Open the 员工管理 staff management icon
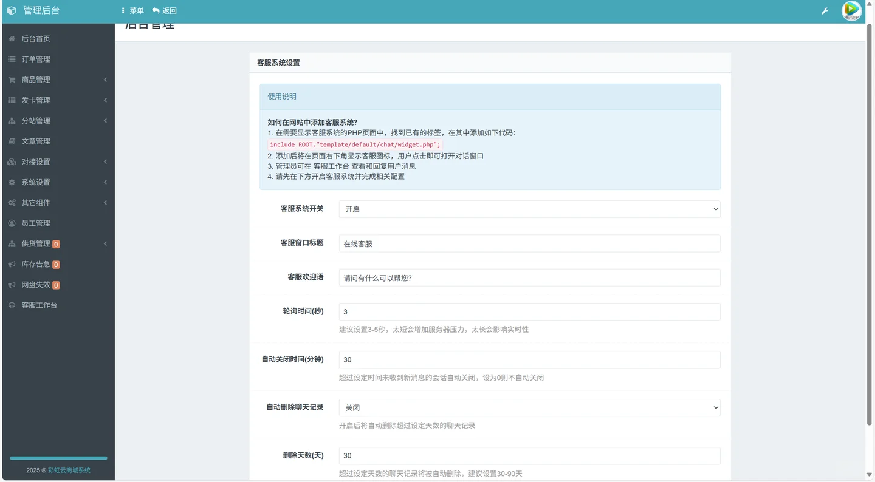The image size is (875, 482). pyautogui.click(x=10, y=223)
